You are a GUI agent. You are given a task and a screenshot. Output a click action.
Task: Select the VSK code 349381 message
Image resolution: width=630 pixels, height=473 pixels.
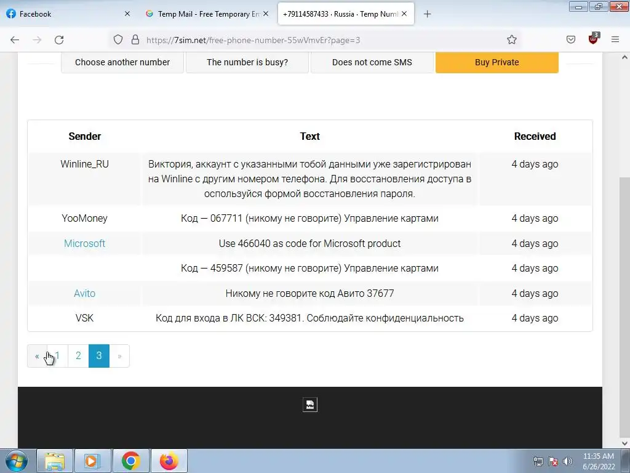309,318
